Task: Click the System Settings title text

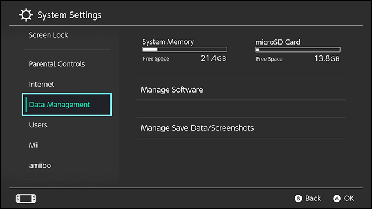Action: (69, 15)
